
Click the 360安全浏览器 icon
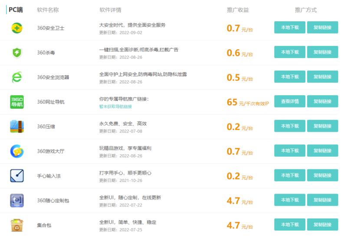[x=17, y=78]
